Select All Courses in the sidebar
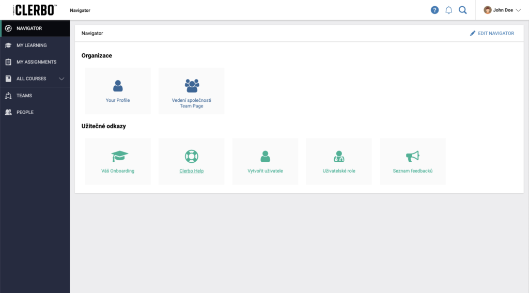 (35, 79)
